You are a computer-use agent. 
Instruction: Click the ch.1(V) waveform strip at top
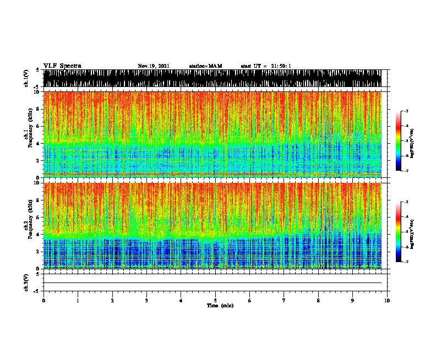point(212,78)
